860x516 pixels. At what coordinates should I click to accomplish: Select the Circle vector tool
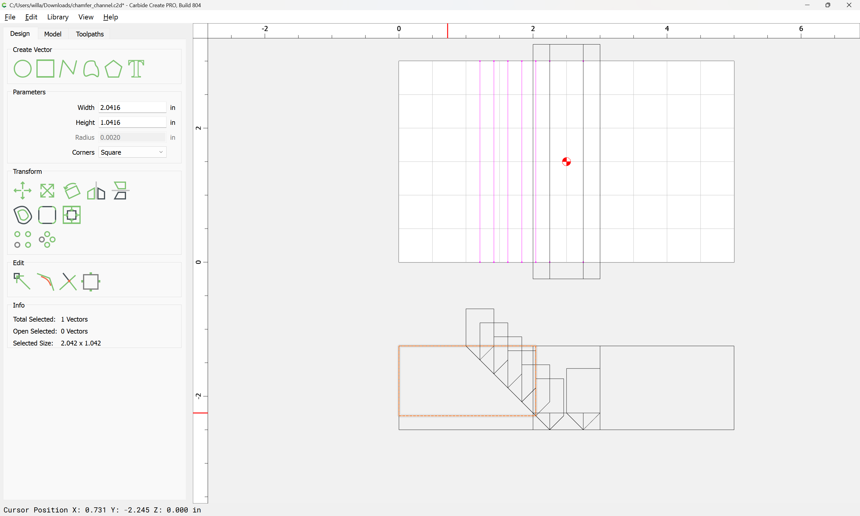tap(23, 68)
